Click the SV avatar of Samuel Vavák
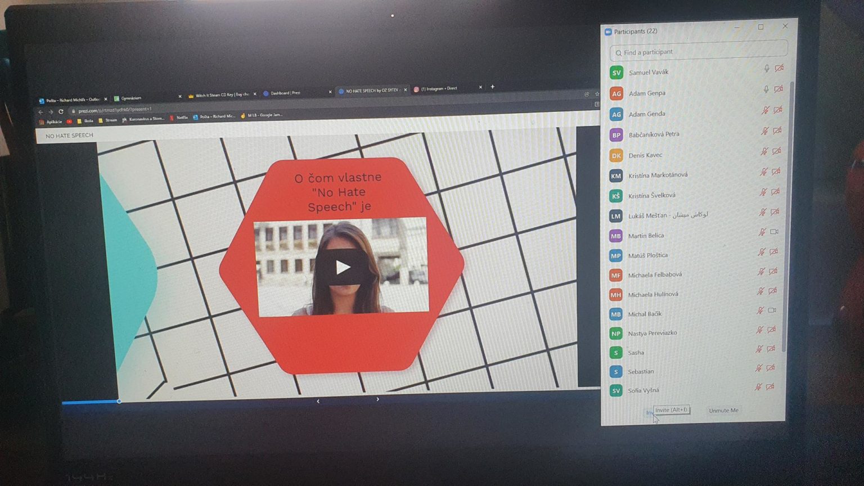864x486 pixels. tap(616, 73)
